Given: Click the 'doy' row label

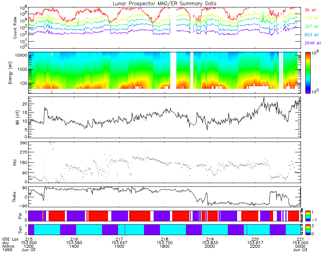Looking at the screenshot, I should tap(6, 243).
